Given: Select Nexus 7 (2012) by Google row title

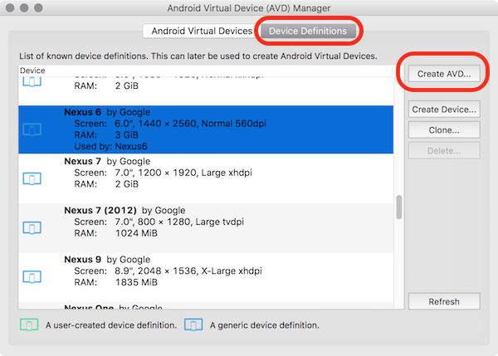Looking at the screenshot, I should (x=124, y=210).
